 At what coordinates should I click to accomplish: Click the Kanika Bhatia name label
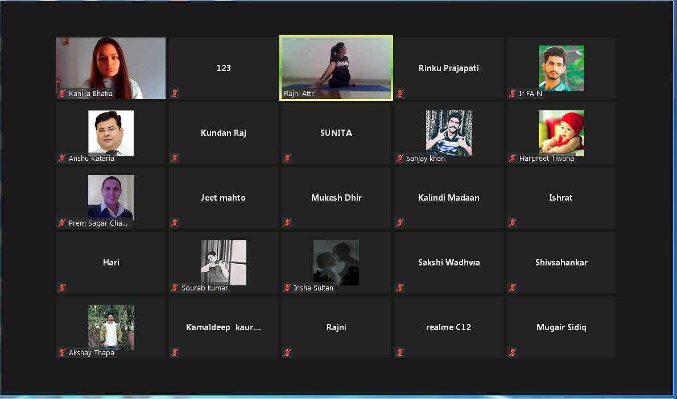click(90, 94)
